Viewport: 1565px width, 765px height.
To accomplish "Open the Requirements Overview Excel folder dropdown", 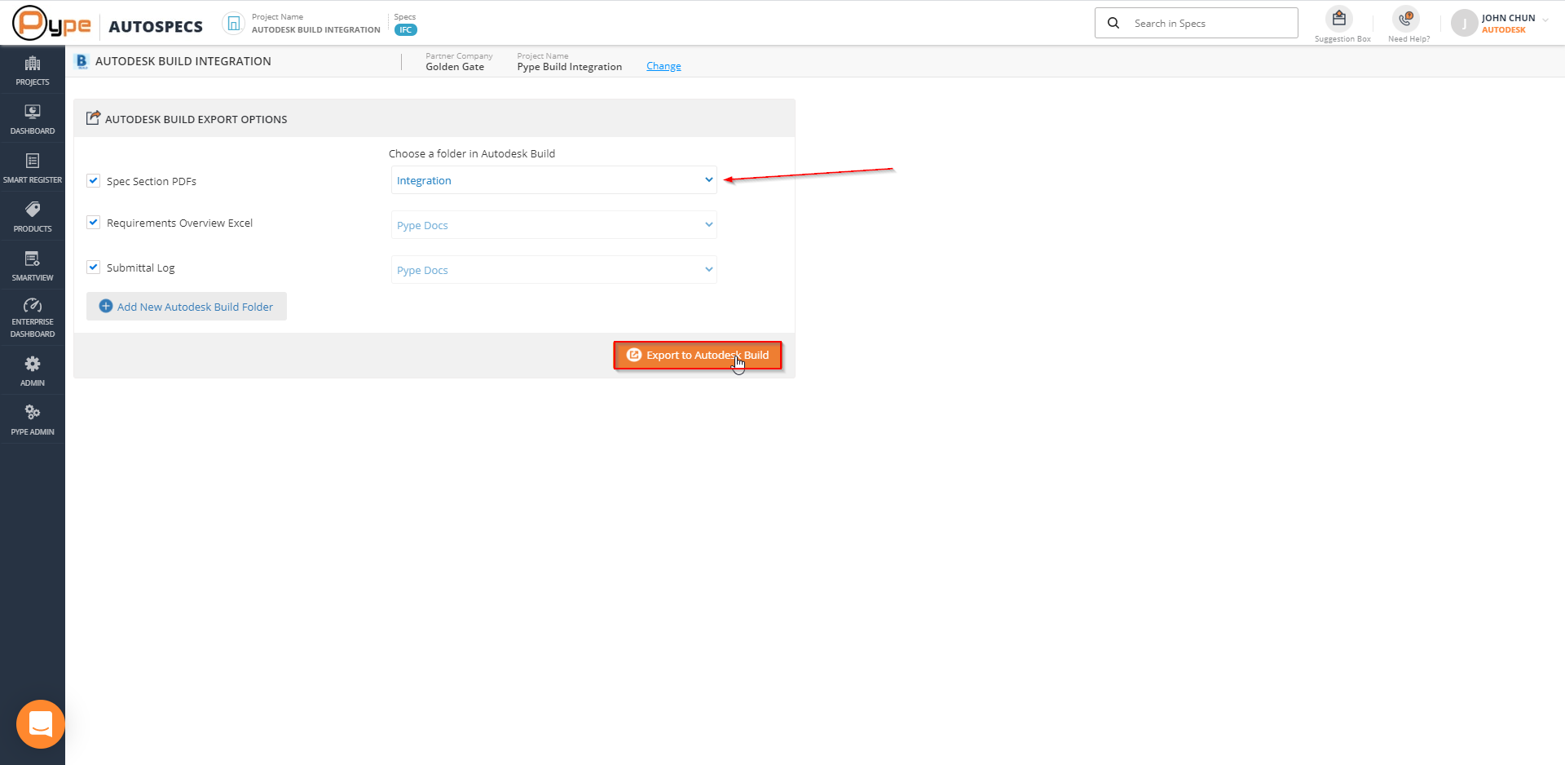I will 554,225.
